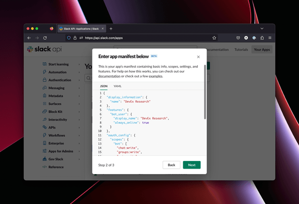Viewport: 299px width, 204px height.
Task: Click the Back button in dialog
Action: point(171,165)
